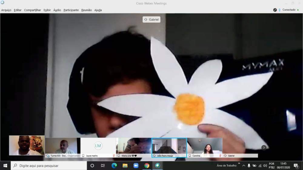Open the Arquivo menu
This screenshot has width=303, height=170.
[6, 10]
